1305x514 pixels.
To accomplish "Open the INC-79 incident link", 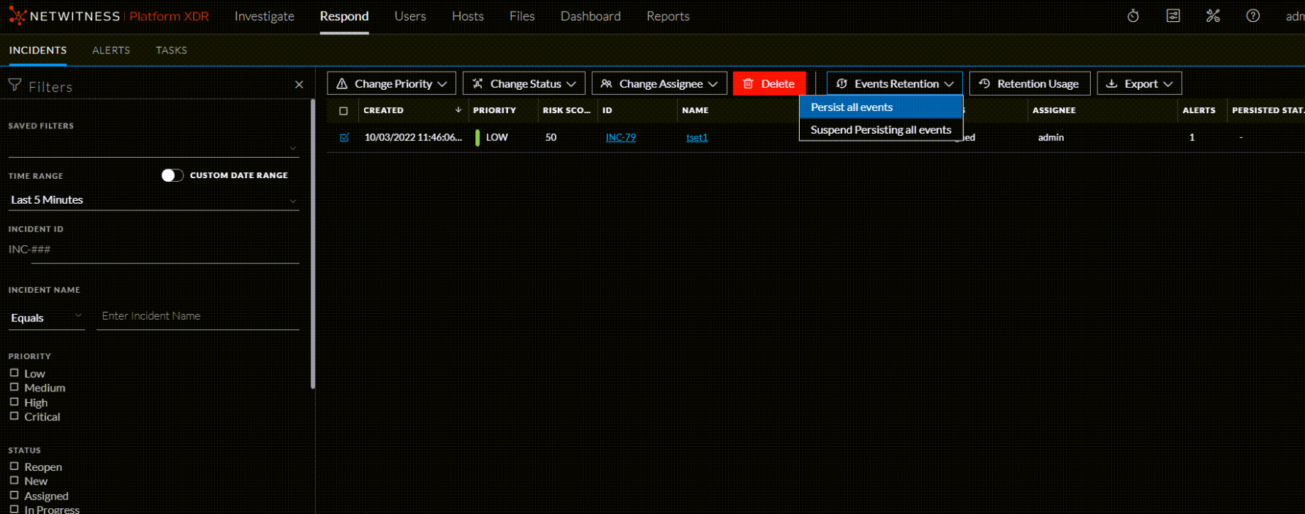I will pos(620,137).
